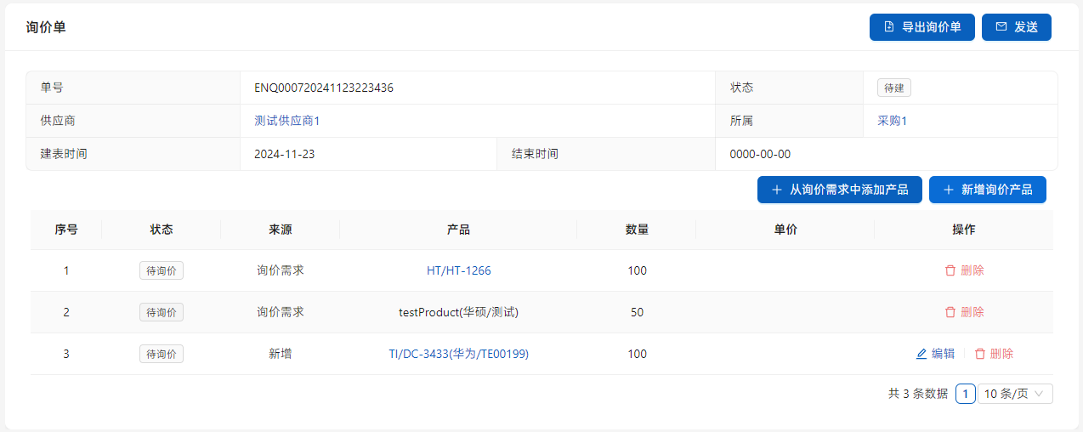Image resolution: width=1083 pixels, height=432 pixels.
Task: Open the 10 条/页 page size dropdown
Action: click(x=1015, y=394)
